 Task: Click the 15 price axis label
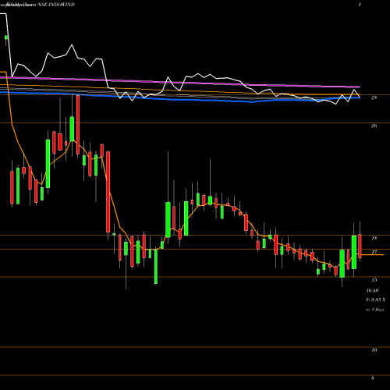(374, 280)
